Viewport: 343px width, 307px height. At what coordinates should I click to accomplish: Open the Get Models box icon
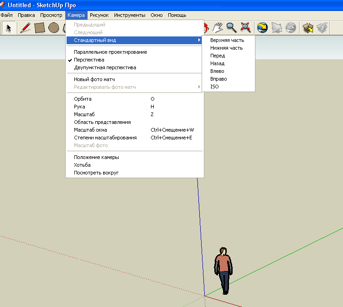click(x=308, y=28)
